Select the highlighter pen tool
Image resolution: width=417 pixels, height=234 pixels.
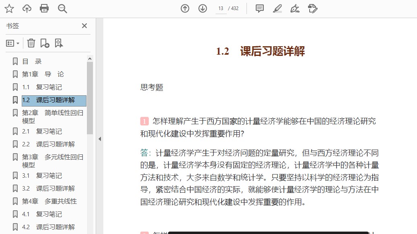tap(277, 8)
